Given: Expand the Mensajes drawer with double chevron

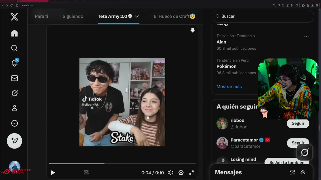Looking at the screenshot, I should pos(303,172).
